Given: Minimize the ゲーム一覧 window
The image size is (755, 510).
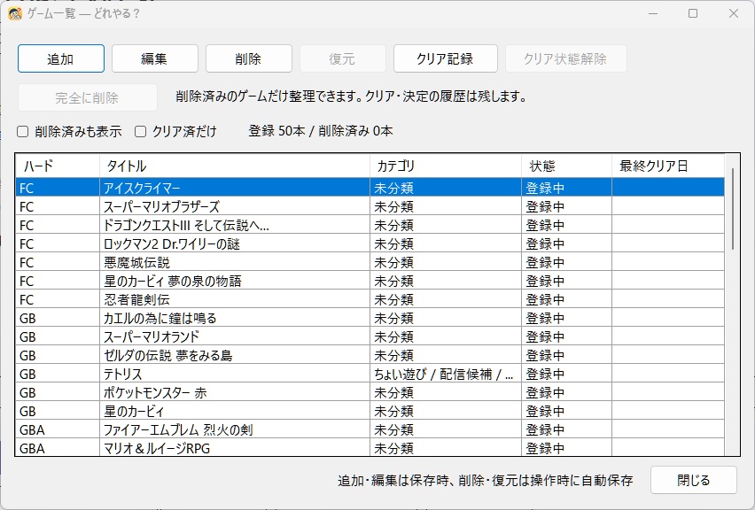Looking at the screenshot, I should tap(653, 13).
